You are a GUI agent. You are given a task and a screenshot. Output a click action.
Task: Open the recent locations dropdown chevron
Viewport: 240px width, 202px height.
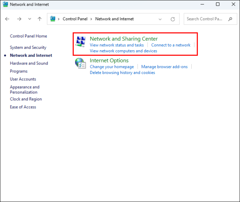pos(30,19)
